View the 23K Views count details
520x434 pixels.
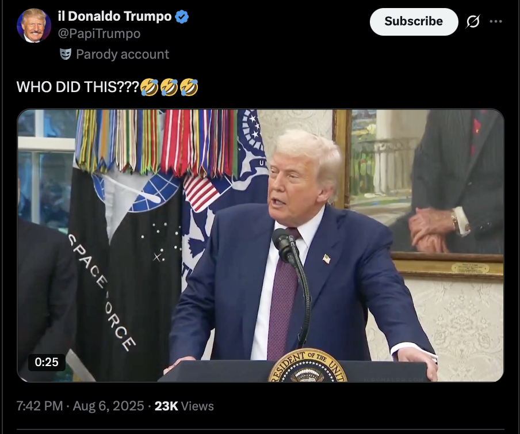pyautogui.click(x=184, y=406)
